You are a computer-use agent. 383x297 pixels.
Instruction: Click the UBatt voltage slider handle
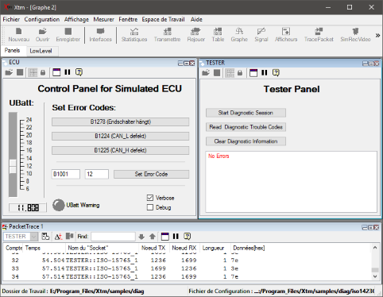pyautogui.click(x=13, y=166)
